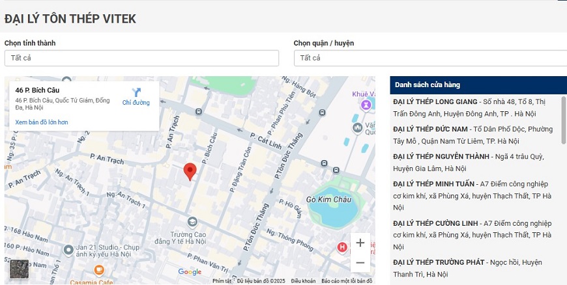Open the Điều khoản terms link
Viewport: 567px width, 285px height.
pyautogui.click(x=303, y=280)
